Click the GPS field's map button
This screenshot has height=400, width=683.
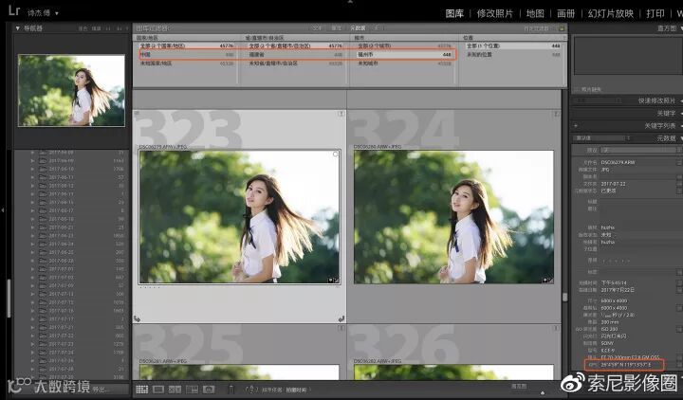point(678,364)
